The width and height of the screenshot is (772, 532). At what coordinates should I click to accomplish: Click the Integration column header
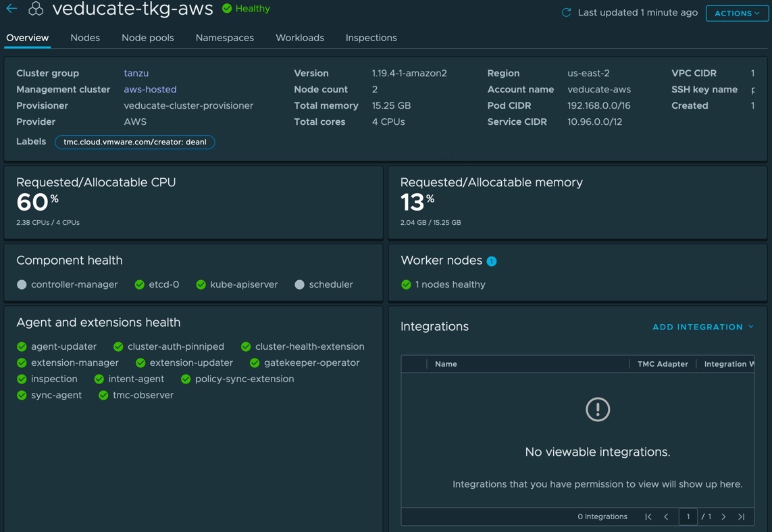tap(729, 364)
